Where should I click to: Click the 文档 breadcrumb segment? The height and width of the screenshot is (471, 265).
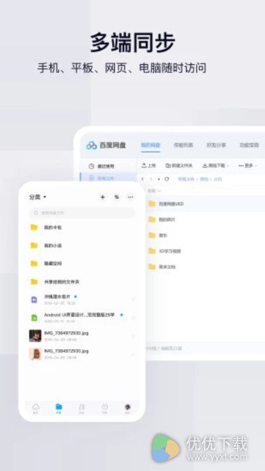[218, 179]
